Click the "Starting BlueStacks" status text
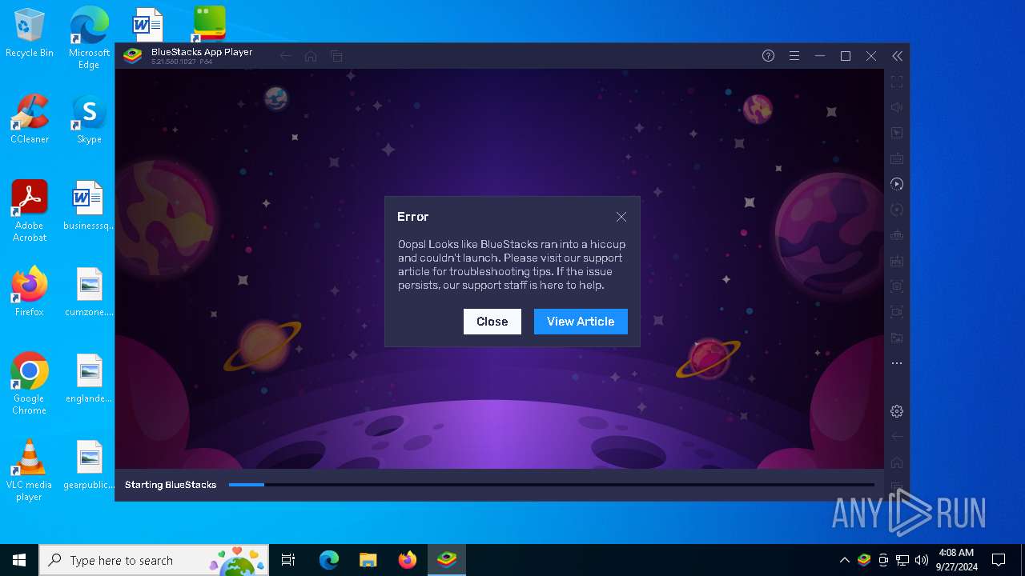The image size is (1025, 576). pos(171,485)
